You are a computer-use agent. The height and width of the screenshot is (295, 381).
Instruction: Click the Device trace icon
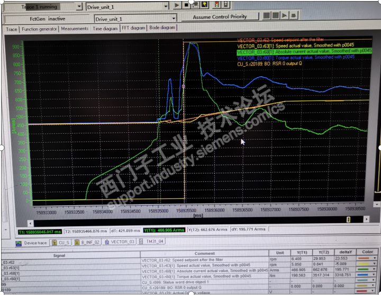pos(19,243)
